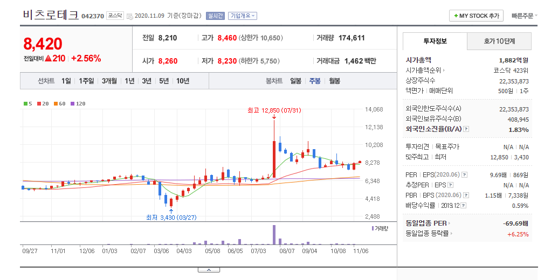Click the 전일 8,210 value
The image size is (558, 280).
coord(167,38)
